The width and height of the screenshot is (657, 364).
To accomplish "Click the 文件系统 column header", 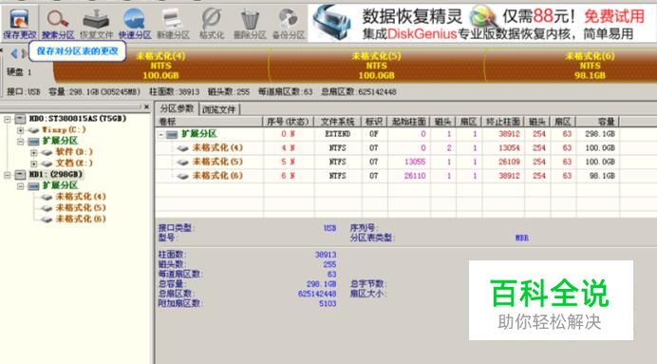I will pos(338,122).
